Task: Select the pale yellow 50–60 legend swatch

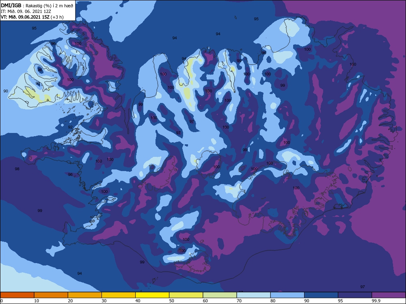Action: [x=186, y=295]
